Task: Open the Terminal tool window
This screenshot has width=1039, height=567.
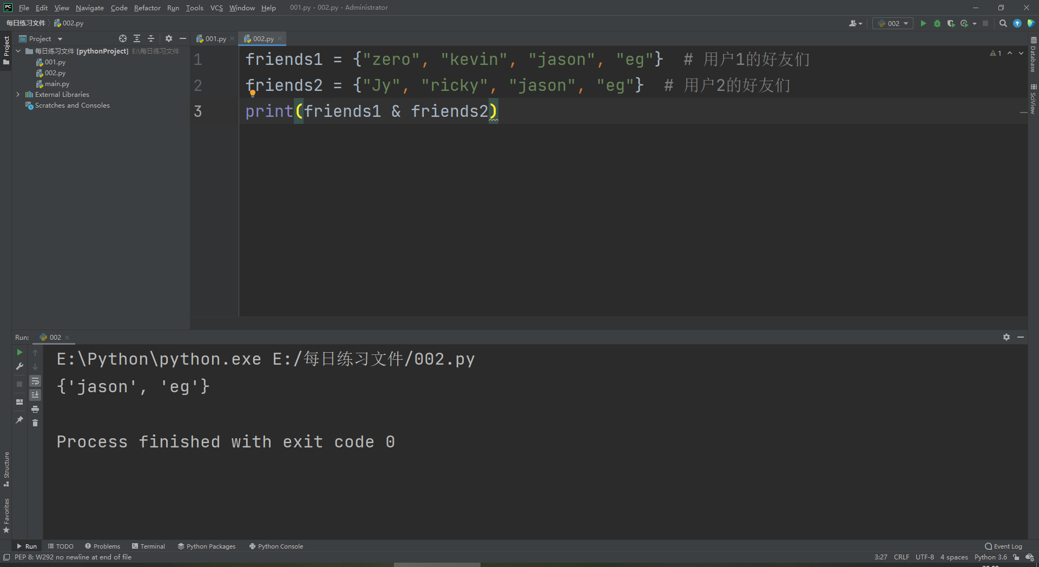Action: point(148,546)
